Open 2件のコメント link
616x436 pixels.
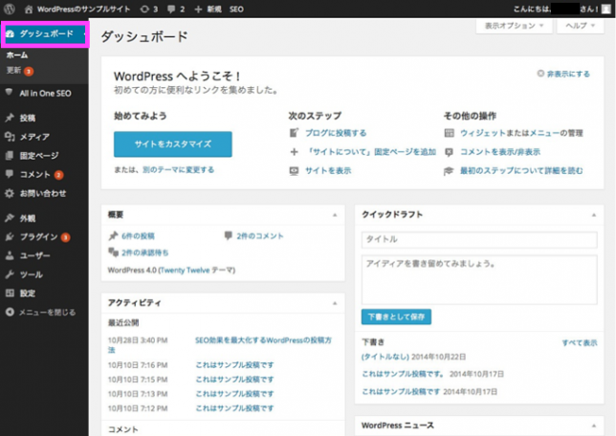pos(260,235)
